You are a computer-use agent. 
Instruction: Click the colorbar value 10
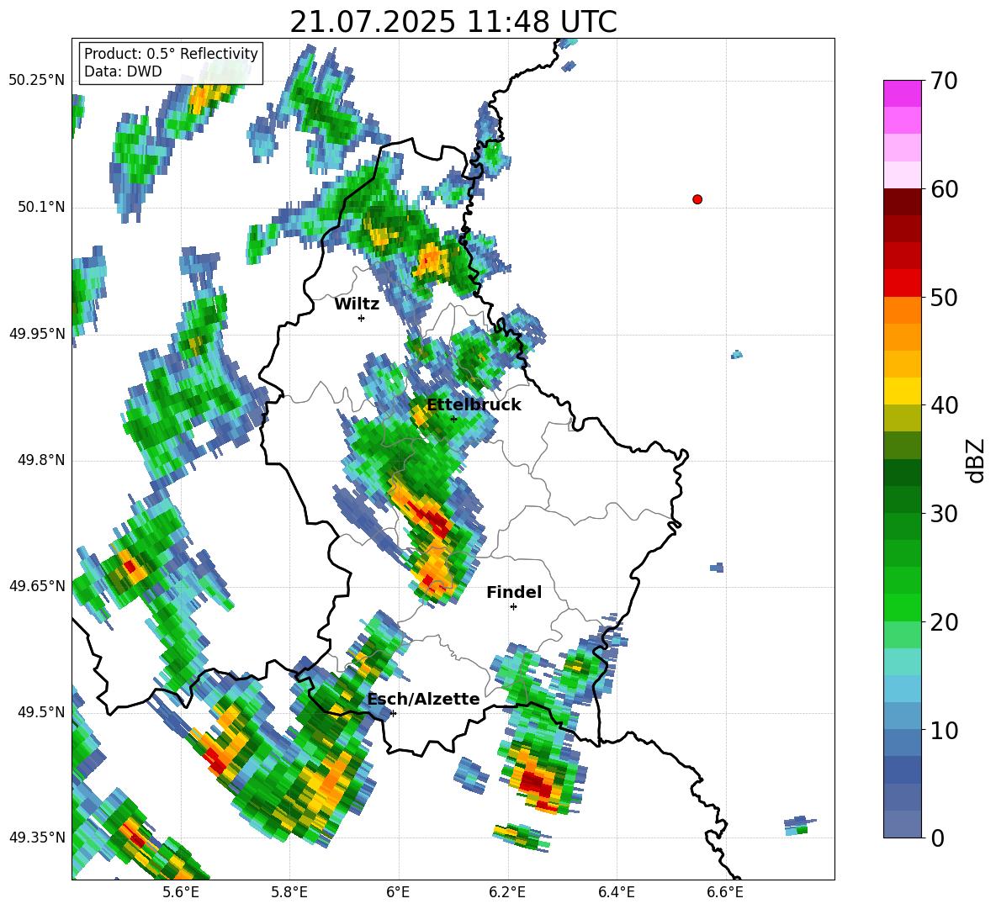tap(943, 730)
